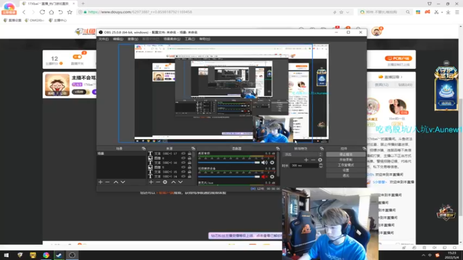Toggle visibility of source 图像 5
Image resolution: width=463 pixels, height=260 pixels.
pyautogui.click(x=183, y=167)
